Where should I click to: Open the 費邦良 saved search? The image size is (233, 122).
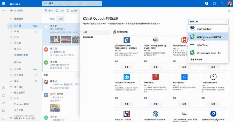[x=25, y=49]
